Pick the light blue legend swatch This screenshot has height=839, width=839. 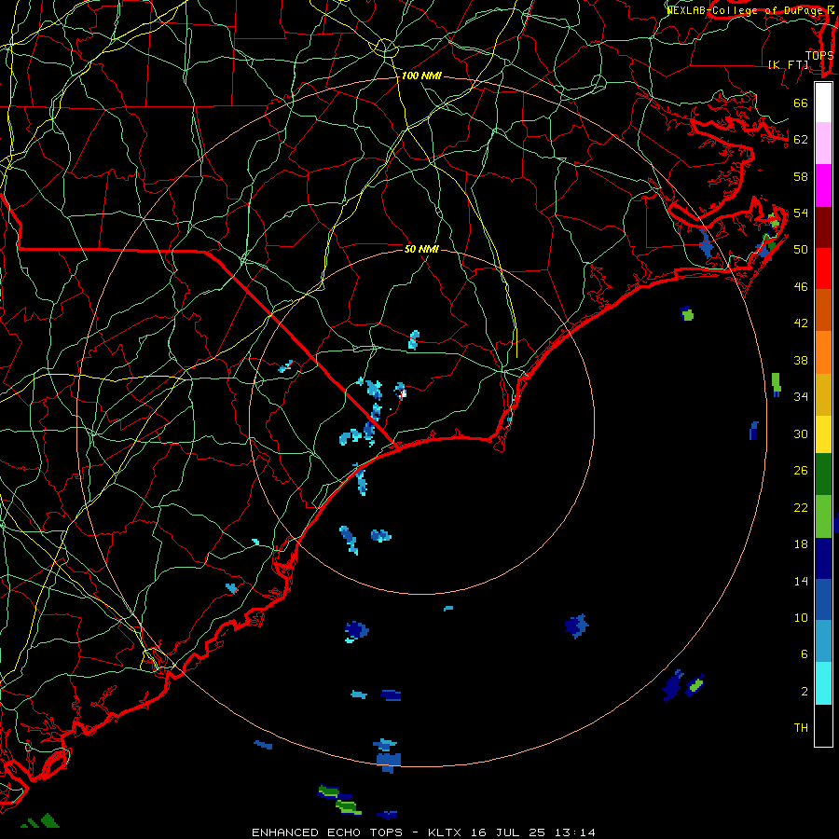(823, 641)
